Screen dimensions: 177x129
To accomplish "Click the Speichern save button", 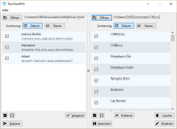I will point(102,123).
